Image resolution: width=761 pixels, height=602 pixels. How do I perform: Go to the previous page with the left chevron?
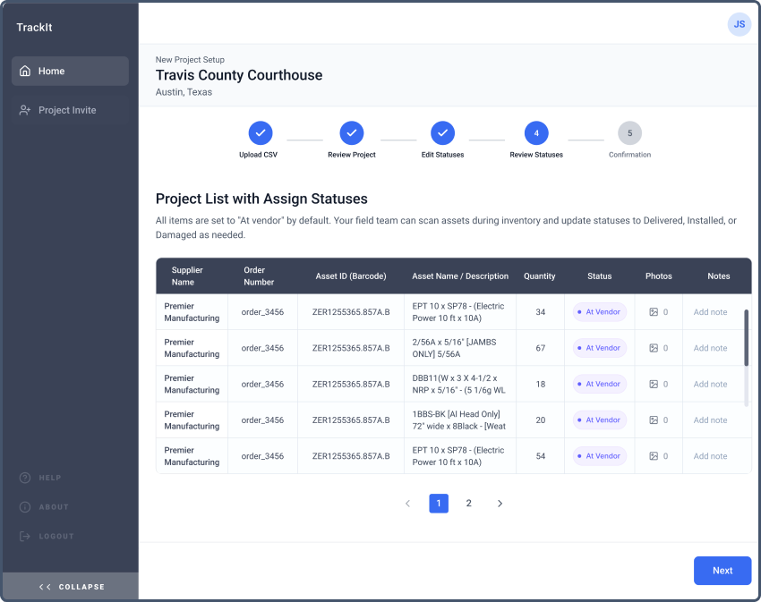407,504
